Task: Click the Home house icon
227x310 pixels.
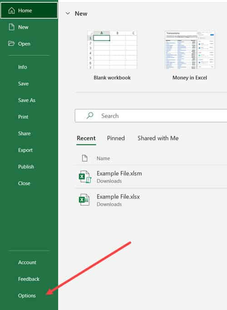Action: (x=11, y=10)
